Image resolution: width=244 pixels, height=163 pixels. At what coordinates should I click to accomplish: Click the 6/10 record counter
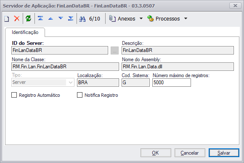95,19
